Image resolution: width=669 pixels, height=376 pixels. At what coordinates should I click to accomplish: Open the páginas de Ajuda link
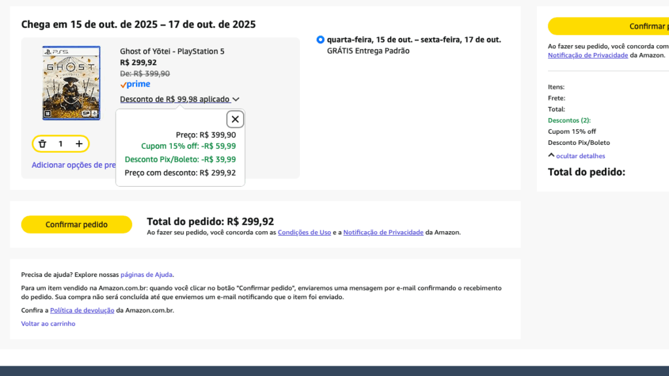(146, 275)
